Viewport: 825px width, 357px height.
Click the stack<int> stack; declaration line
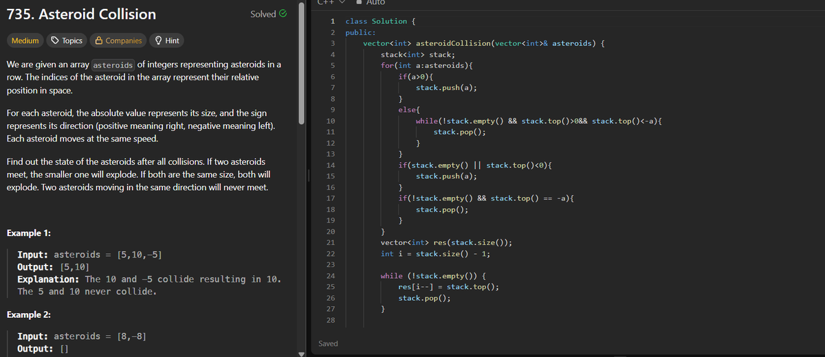tap(418, 54)
